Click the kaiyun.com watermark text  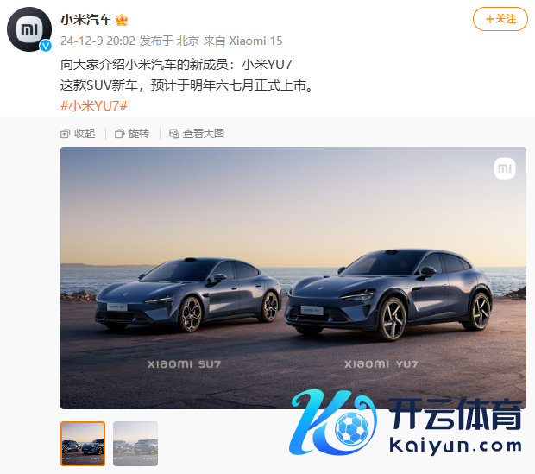point(456,446)
